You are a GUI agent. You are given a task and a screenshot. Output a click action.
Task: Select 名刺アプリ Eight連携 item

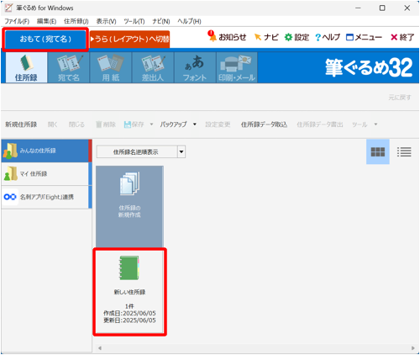click(46, 197)
